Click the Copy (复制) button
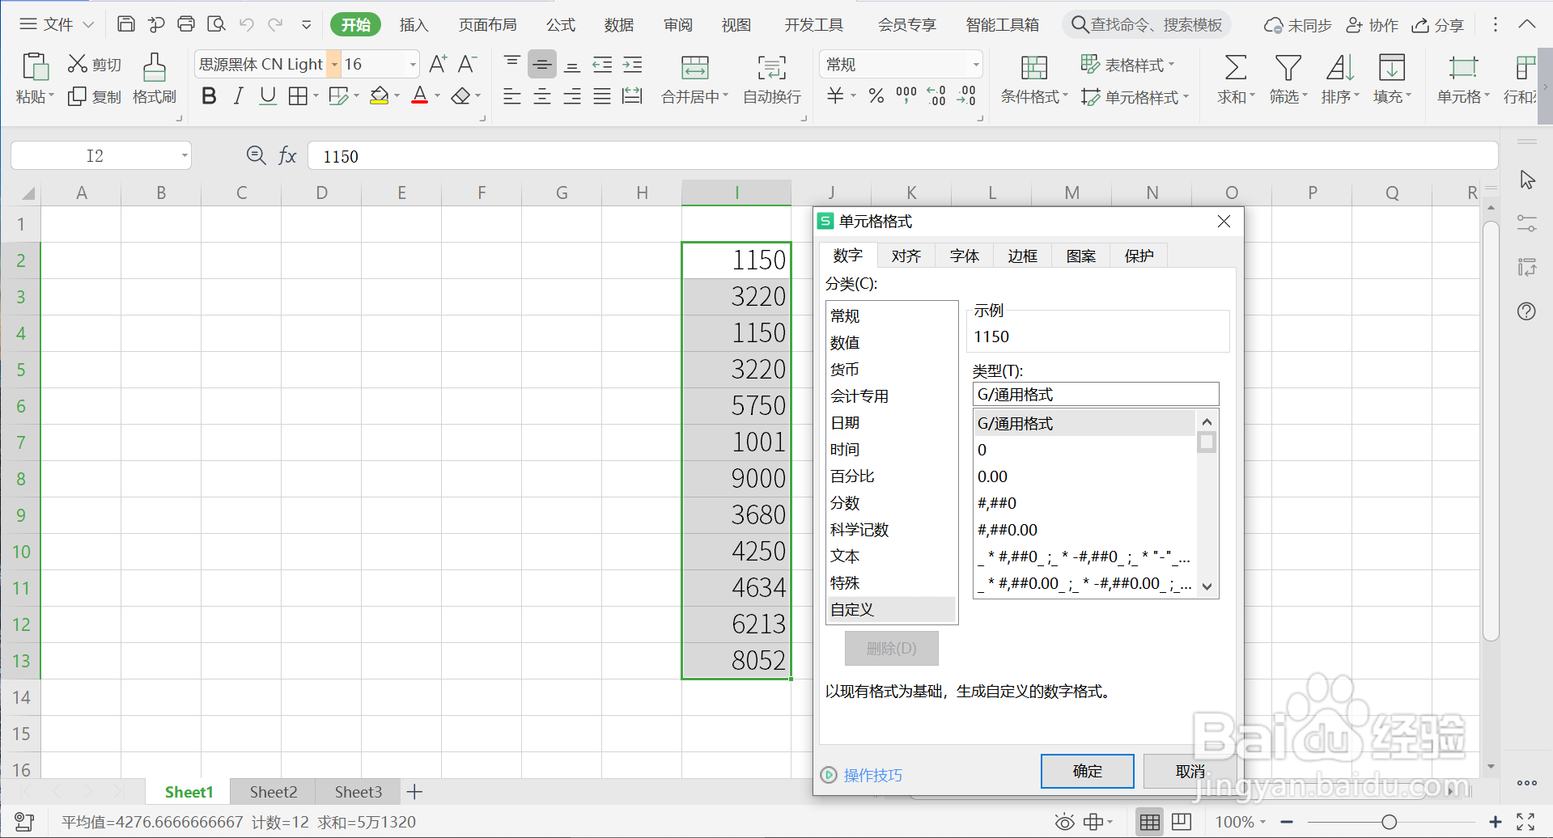This screenshot has width=1553, height=838. point(94,97)
